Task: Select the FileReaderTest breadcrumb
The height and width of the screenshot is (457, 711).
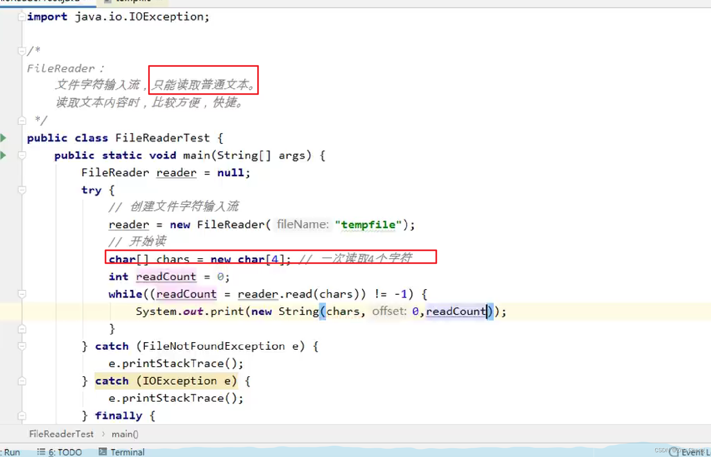Action: (x=61, y=434)
